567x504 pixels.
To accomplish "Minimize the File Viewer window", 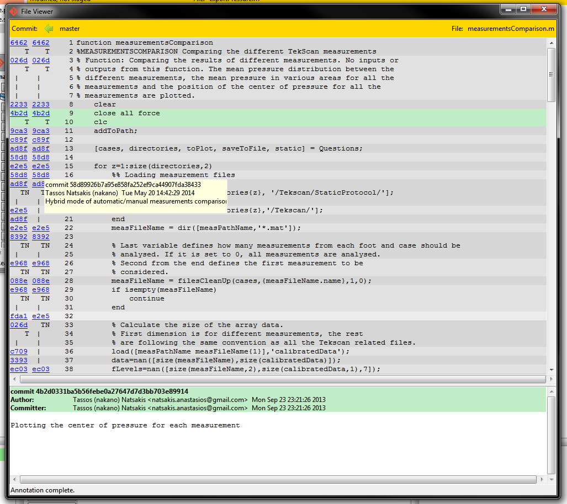I will point(508,9).
